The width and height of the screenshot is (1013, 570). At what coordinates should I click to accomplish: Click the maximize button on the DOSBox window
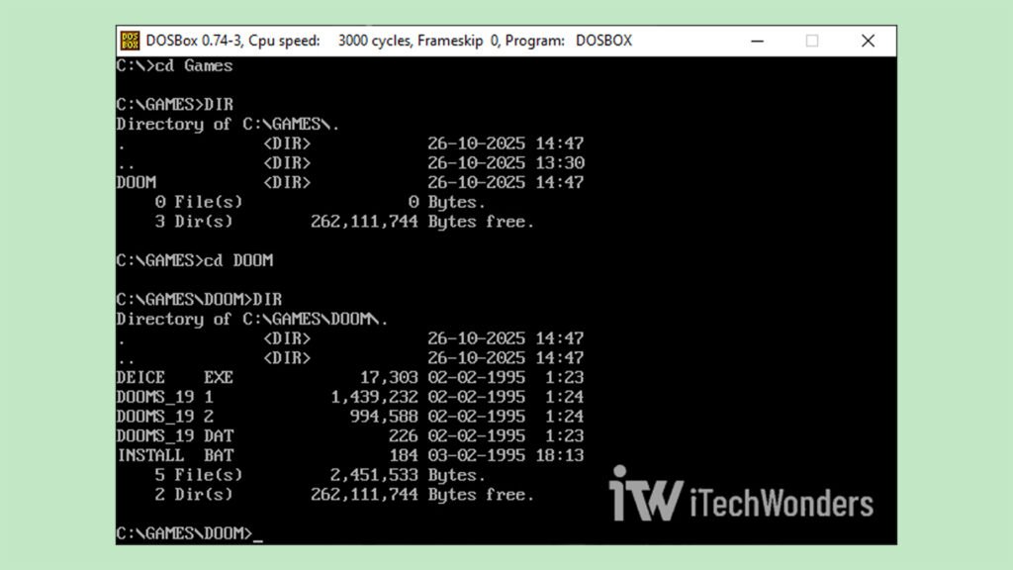[812, 41]
